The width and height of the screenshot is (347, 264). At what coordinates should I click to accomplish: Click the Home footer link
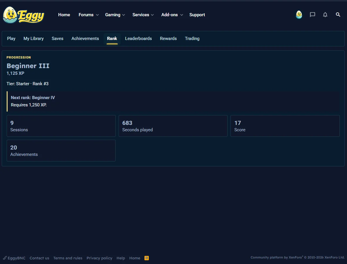pos(135,258)
